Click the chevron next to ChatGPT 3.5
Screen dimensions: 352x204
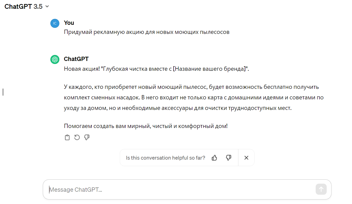click(47, 7)
